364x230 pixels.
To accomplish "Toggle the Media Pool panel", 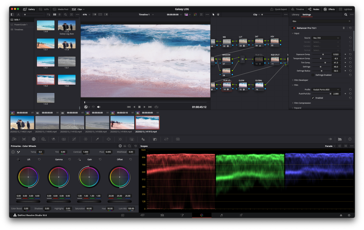I will (61, 9).
